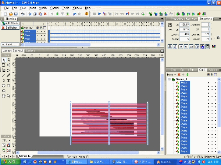Click the Flip vertical transform button
This screenshot has width=221, height=165.
175,47
